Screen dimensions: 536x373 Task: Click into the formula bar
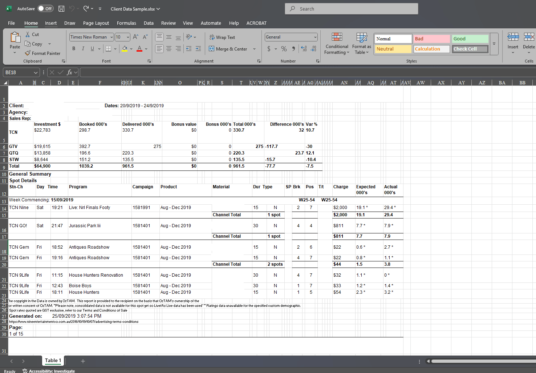pos(308,72)
